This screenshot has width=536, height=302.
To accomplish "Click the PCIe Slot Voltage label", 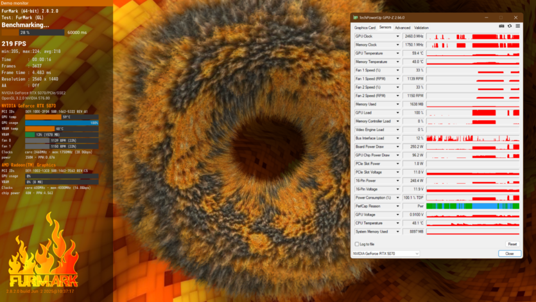I will point(368,172).
